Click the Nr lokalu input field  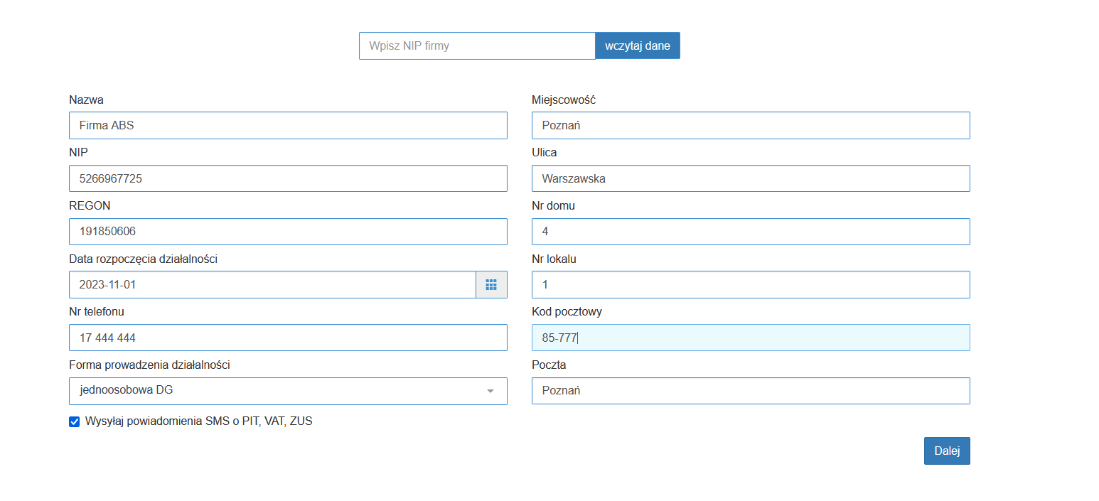click(750, 284)
